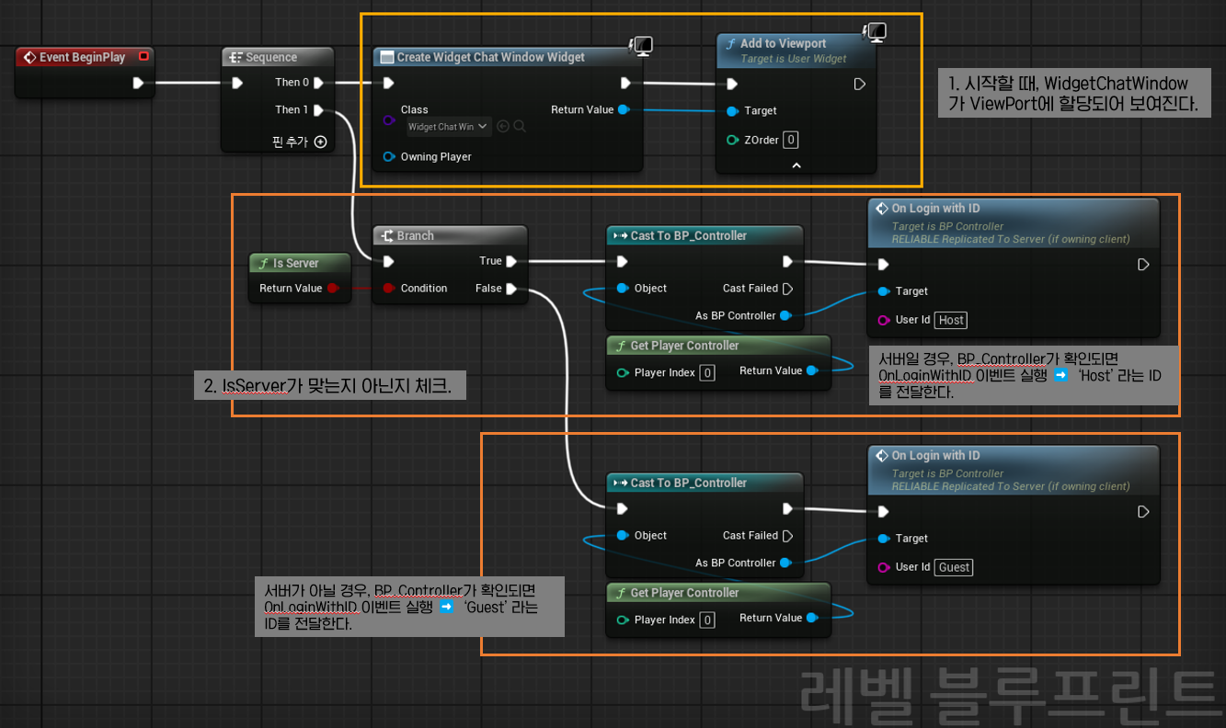Click the use-selected-asset arrow beside Class dropdown
Screen dimensions: 1226x728
coord(503,127)
